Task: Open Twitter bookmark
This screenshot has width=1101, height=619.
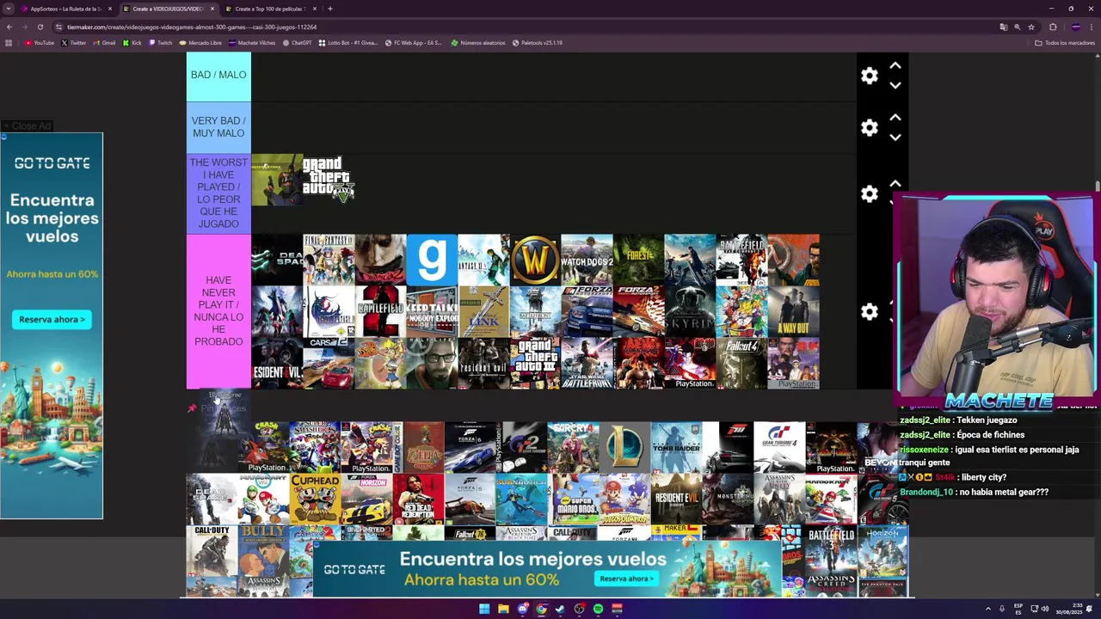Action: [74, 43]
